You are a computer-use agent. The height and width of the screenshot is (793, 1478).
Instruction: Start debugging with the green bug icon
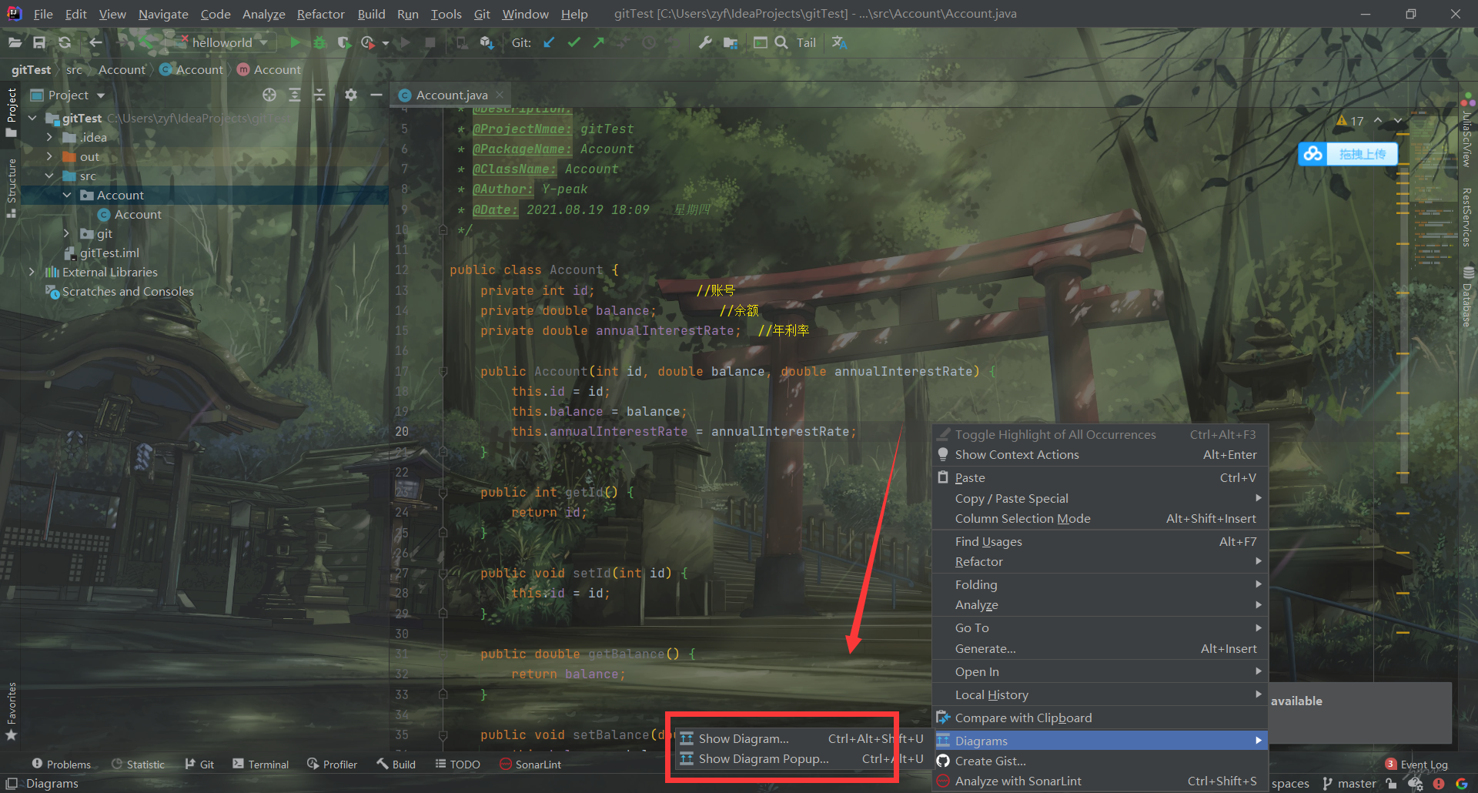[319, 42]
